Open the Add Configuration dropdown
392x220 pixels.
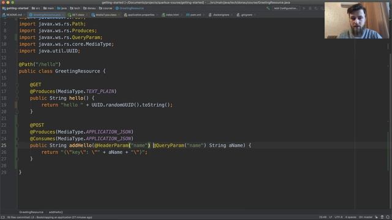pyautogui.click(x=285, y=8)
